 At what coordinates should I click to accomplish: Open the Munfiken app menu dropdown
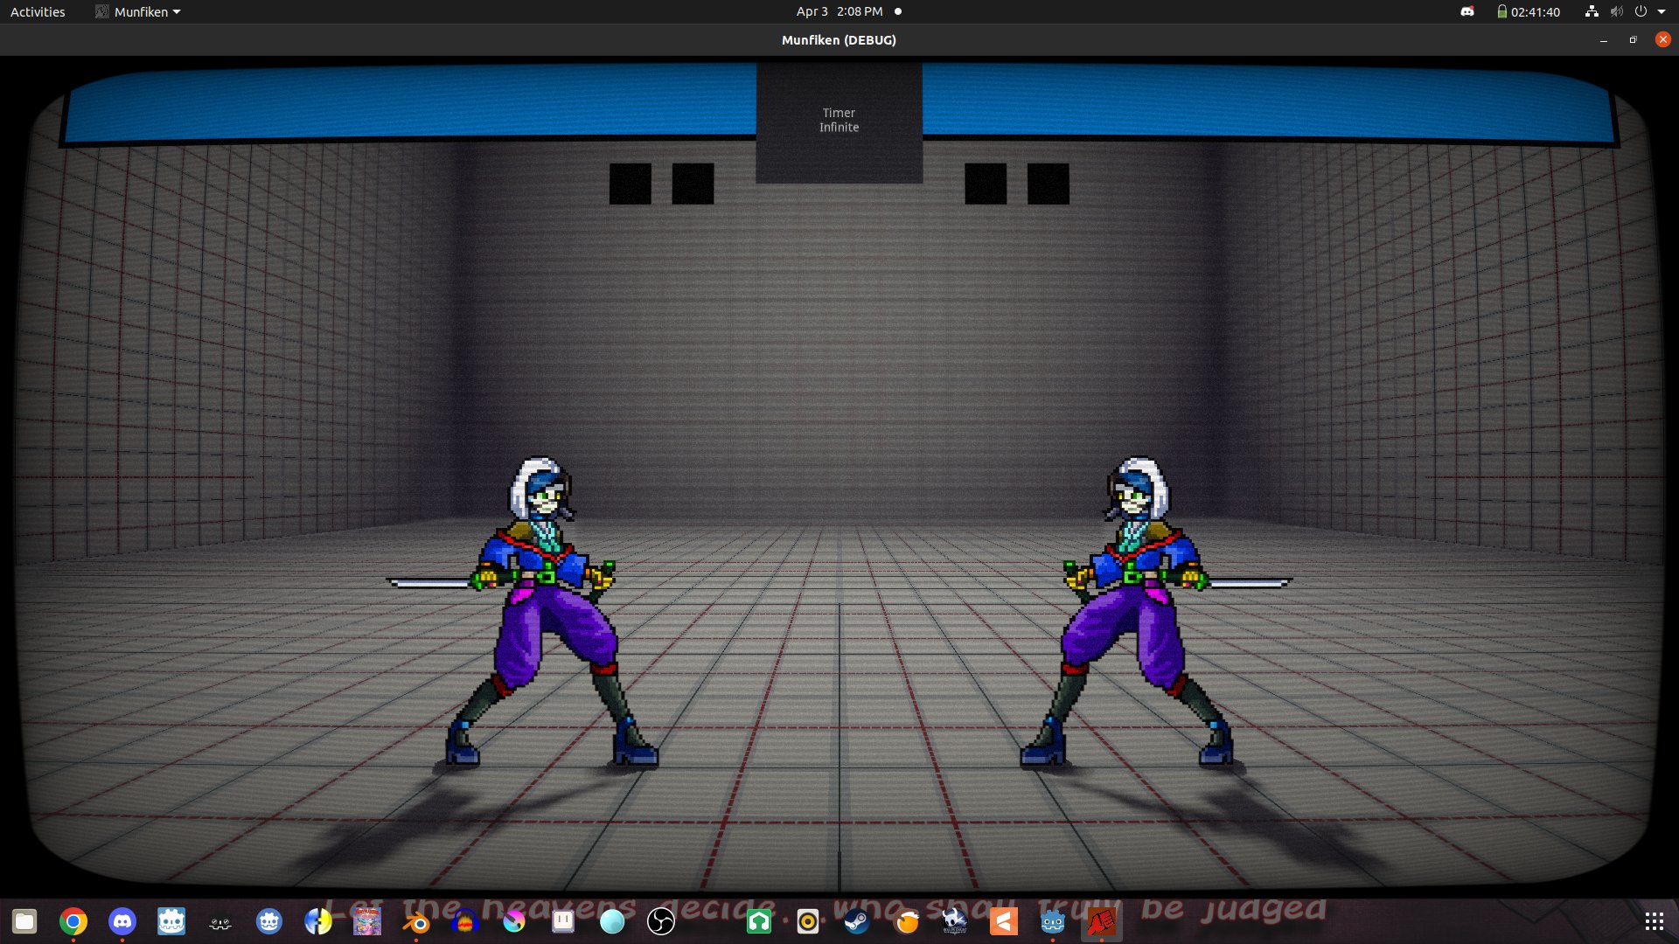138,11
